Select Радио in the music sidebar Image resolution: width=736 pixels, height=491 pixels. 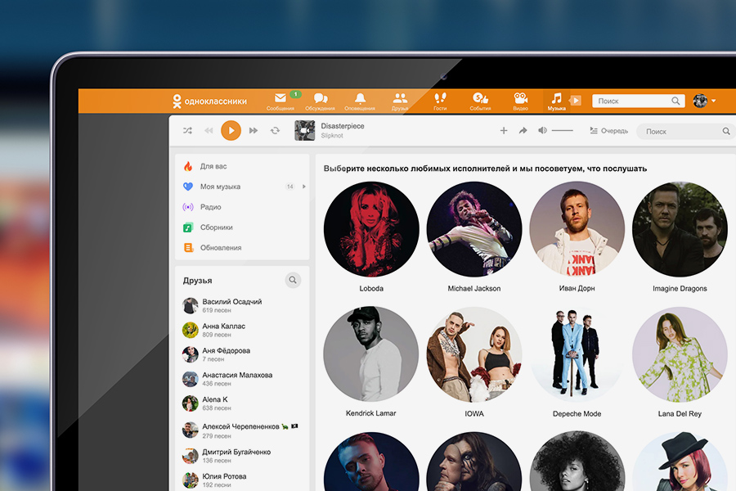(210, 207)
